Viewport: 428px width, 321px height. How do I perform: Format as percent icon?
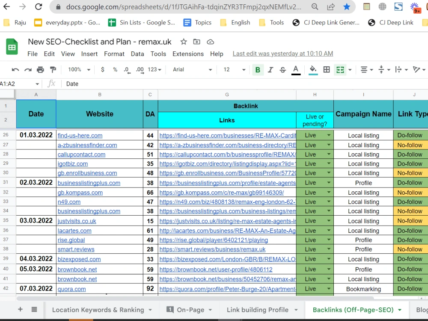(115, 70)
